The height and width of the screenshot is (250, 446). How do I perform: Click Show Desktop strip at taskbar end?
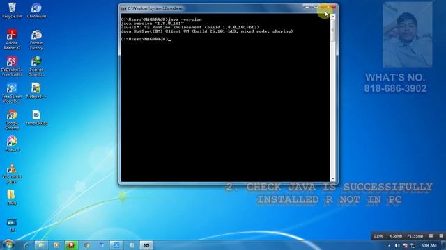click(x=444, y=245)
